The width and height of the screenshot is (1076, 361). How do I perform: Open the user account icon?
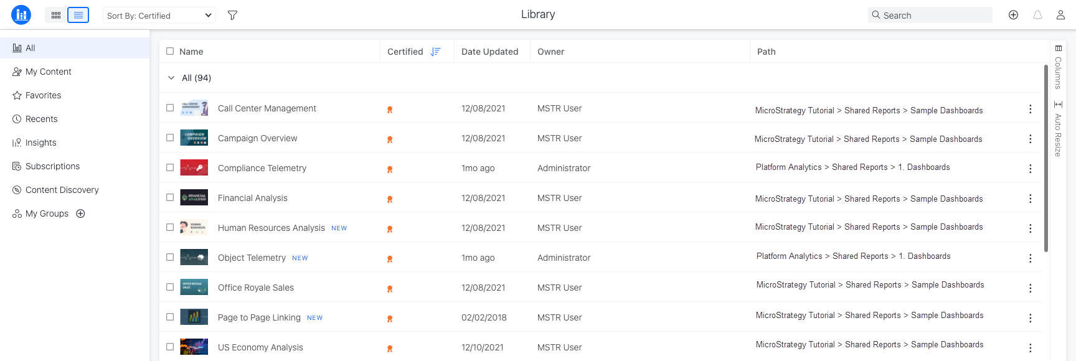pyautogui.click(x=1060, y=15)
